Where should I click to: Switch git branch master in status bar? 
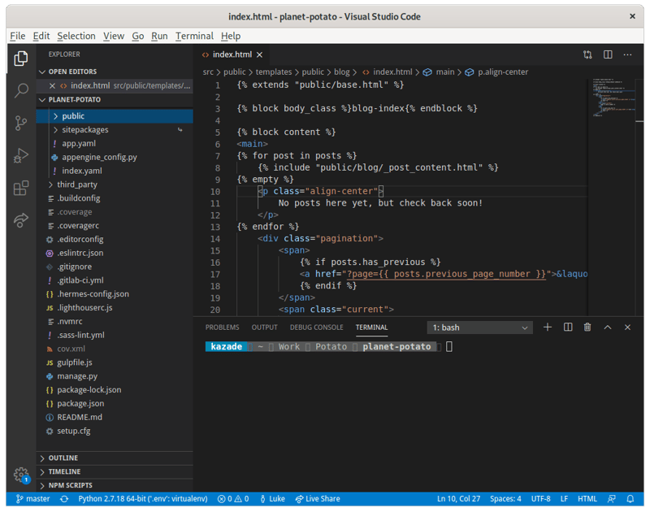[32, 499]
